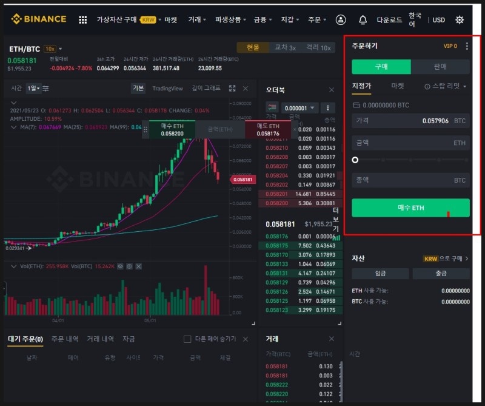Open the Orders (주문) menu dropdown
Screen dimensions: 485x406
coord(317,20)
